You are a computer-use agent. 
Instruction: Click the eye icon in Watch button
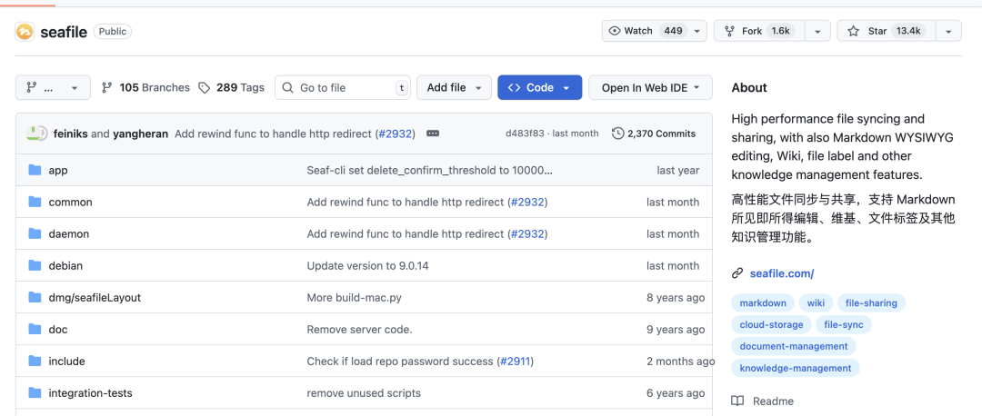pyautogui.click(x=615, y=31)
